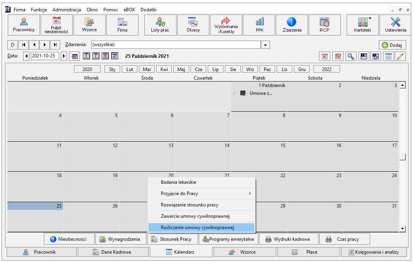This screenshot has height=263, width=414.
Task: Click the Listy płac icon
Action: (x=160, y=25)
